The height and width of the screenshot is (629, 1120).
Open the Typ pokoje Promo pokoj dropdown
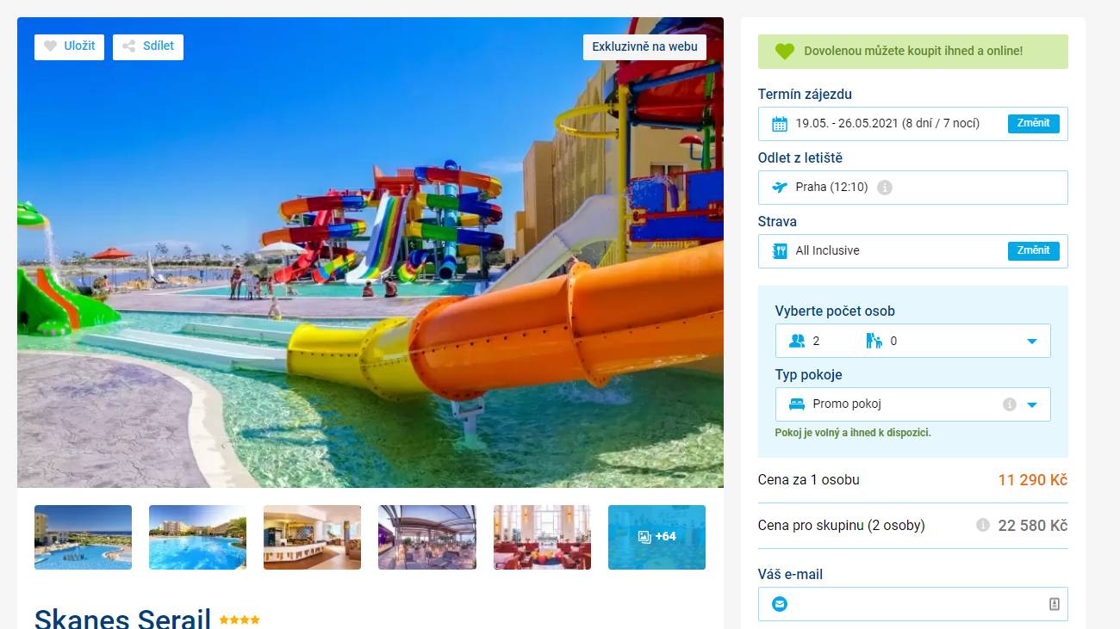click(x=913, y=404)
